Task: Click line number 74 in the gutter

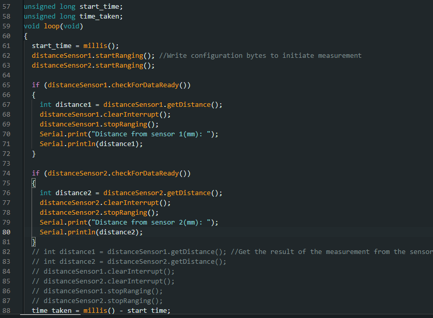Action: [6, 173]
